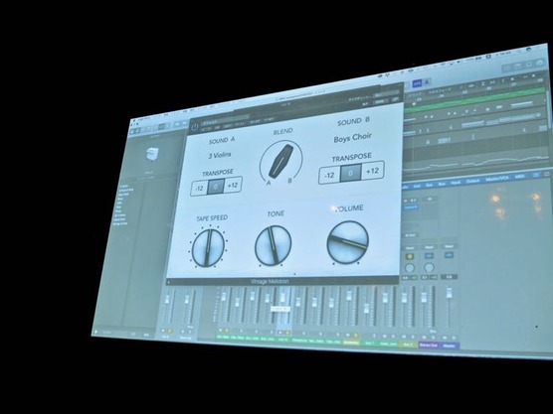Set Sound B transpose to +12
The width and height of the screenshot is (553, 414).
(372, 171)
